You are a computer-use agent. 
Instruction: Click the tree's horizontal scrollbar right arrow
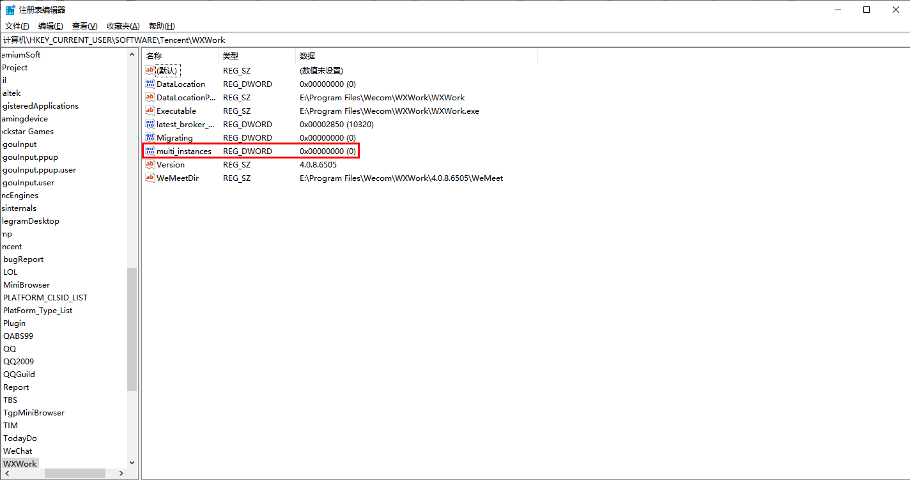click(123, 474)
